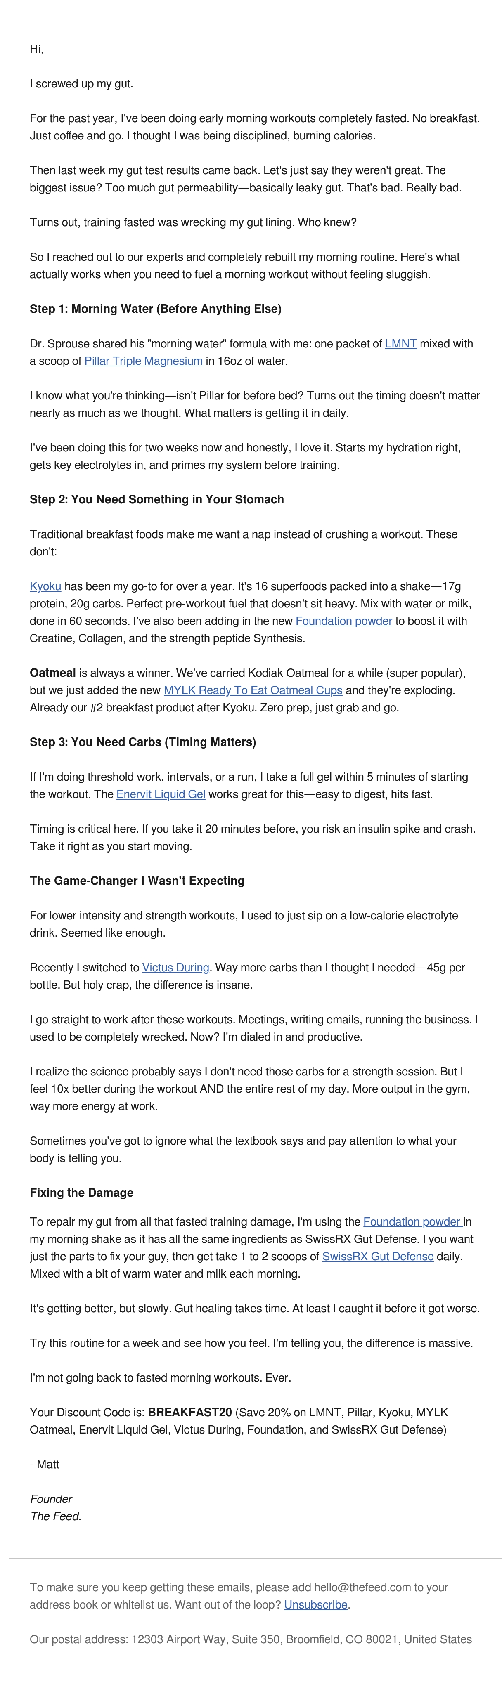Follow the Kyoku shake link

[45, 586]
